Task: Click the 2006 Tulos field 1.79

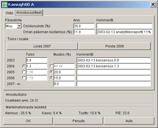Action: (37, 78)
